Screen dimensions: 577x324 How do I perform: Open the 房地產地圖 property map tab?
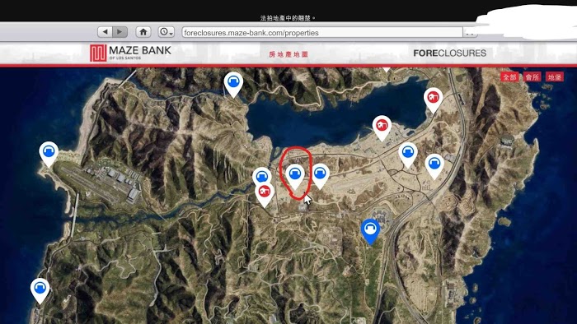click(288, 54)
